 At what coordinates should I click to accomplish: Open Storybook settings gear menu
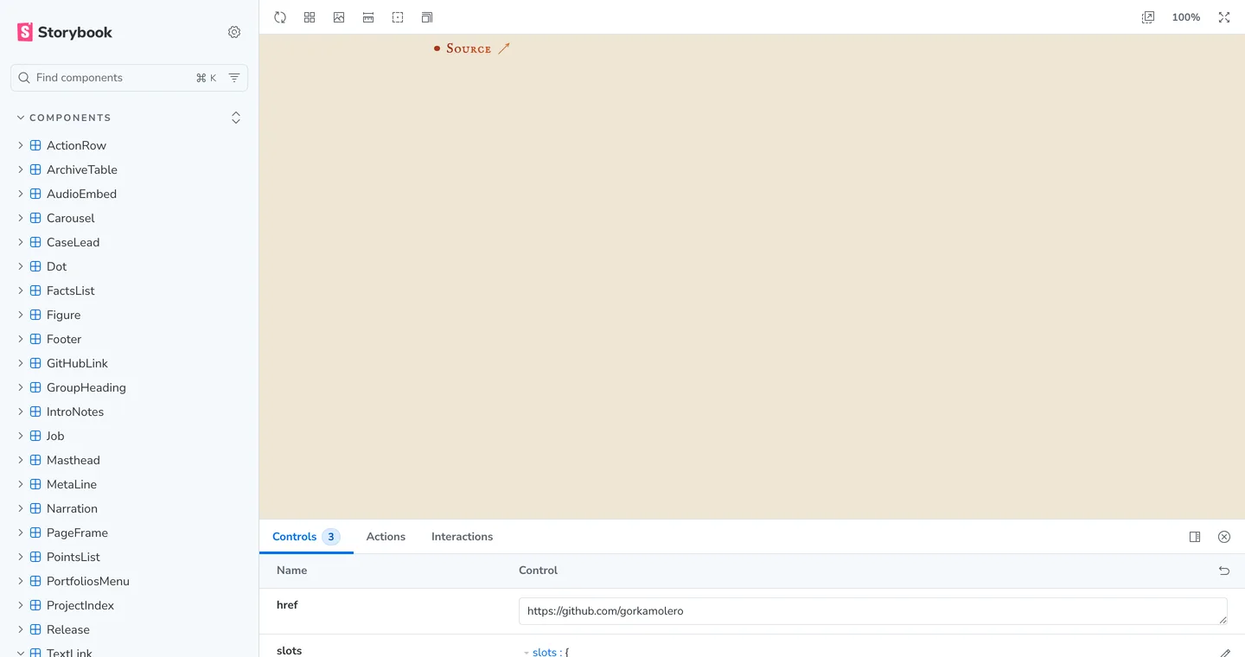click(x=234, y=32)
